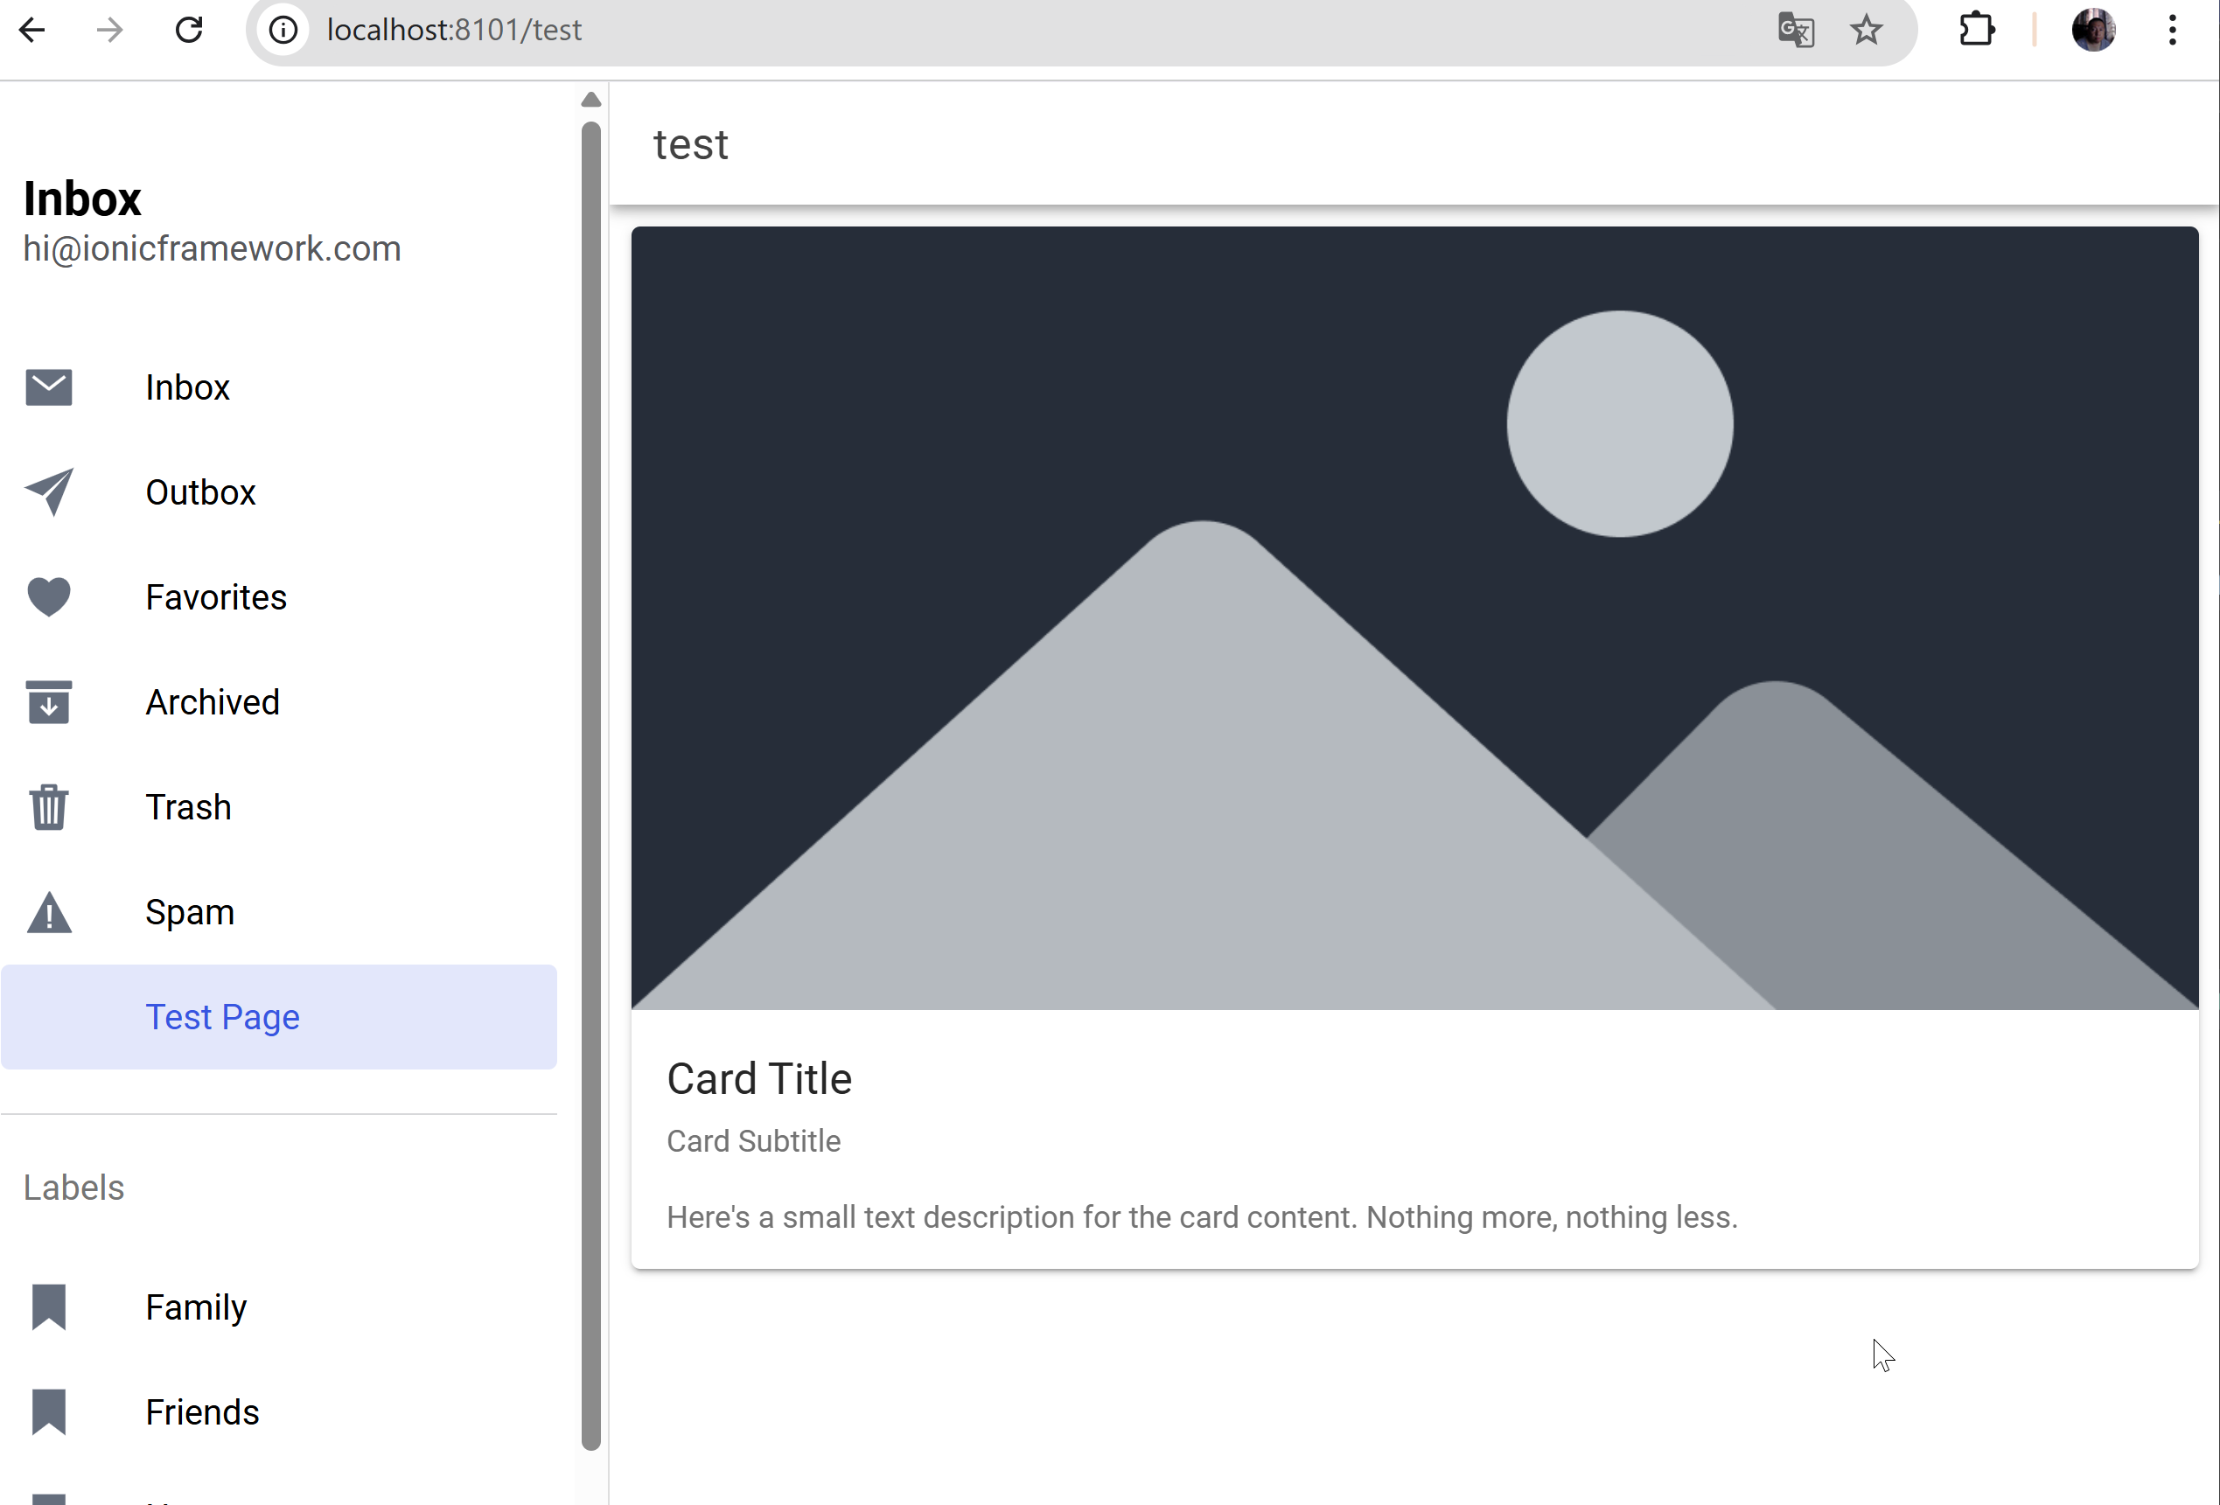Bookmark this page with the star icon

1866,31
